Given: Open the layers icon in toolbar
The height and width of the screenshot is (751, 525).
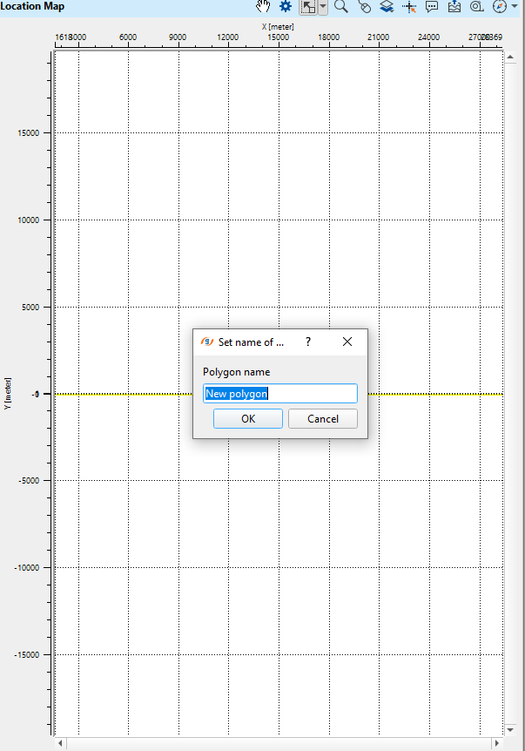Looking at the screenshot, I should 387,6.
